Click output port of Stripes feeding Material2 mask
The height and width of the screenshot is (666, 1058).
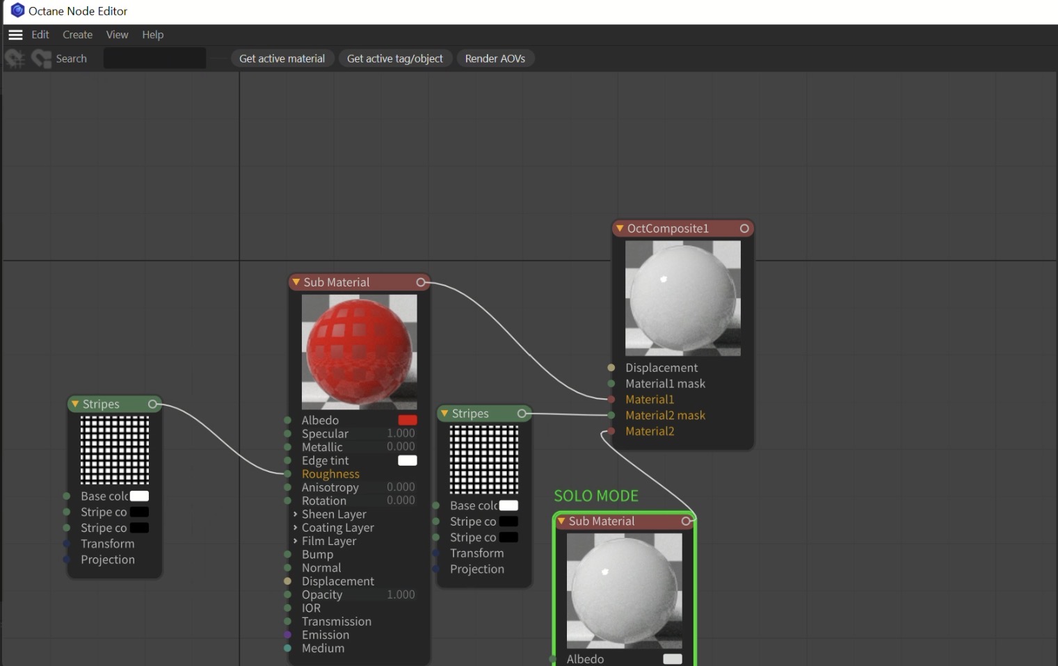point(522,414)
